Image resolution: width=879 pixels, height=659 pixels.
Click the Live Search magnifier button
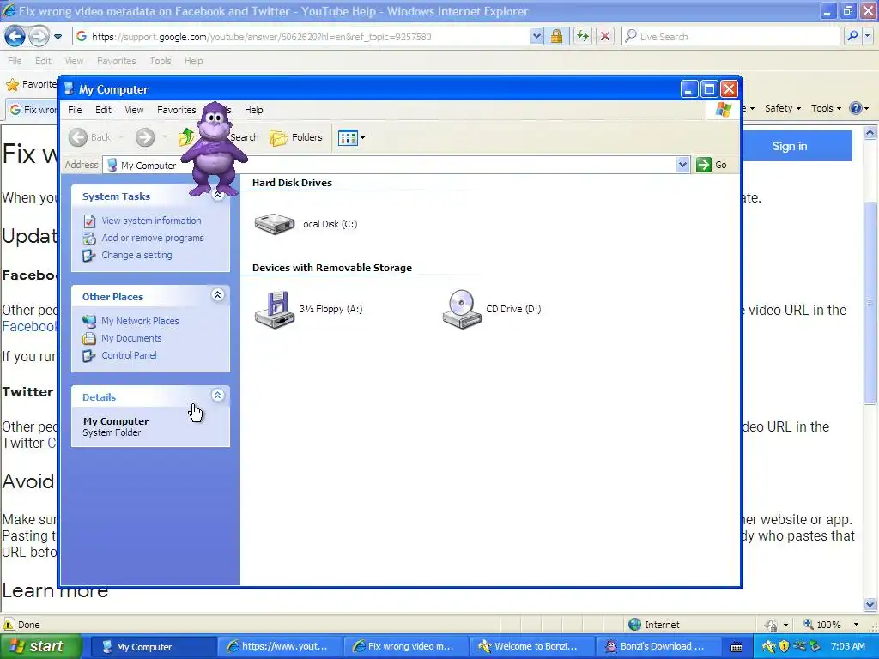coord(852,36)
